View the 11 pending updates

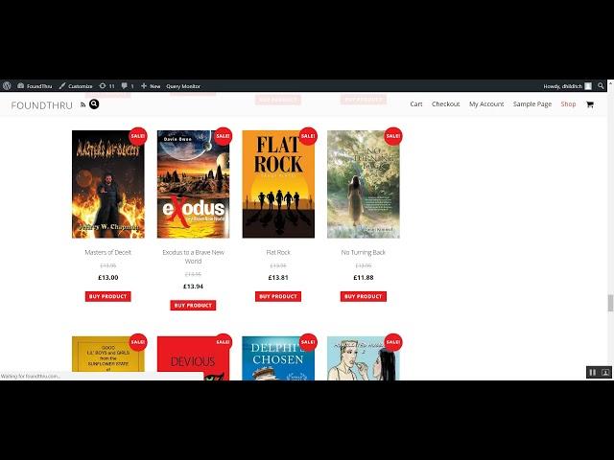coord(106,86)
